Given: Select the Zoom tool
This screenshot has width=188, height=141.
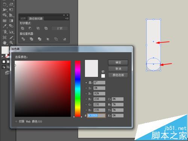Looking at the screenshot, I should coord(11,43).
